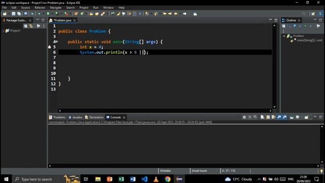Click the Open Type folder icon in toolbar
This screenshot has height=183, width=325.
(91, 14)
